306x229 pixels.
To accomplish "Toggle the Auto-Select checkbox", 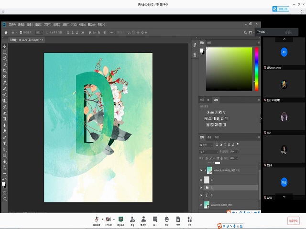I will pyautogui.click(x=21, y=32).
